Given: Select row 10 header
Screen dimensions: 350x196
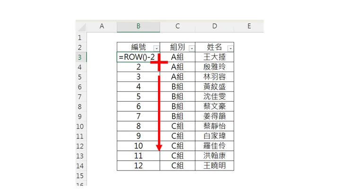Looking at the screenshot, I should tap(81, 126).
